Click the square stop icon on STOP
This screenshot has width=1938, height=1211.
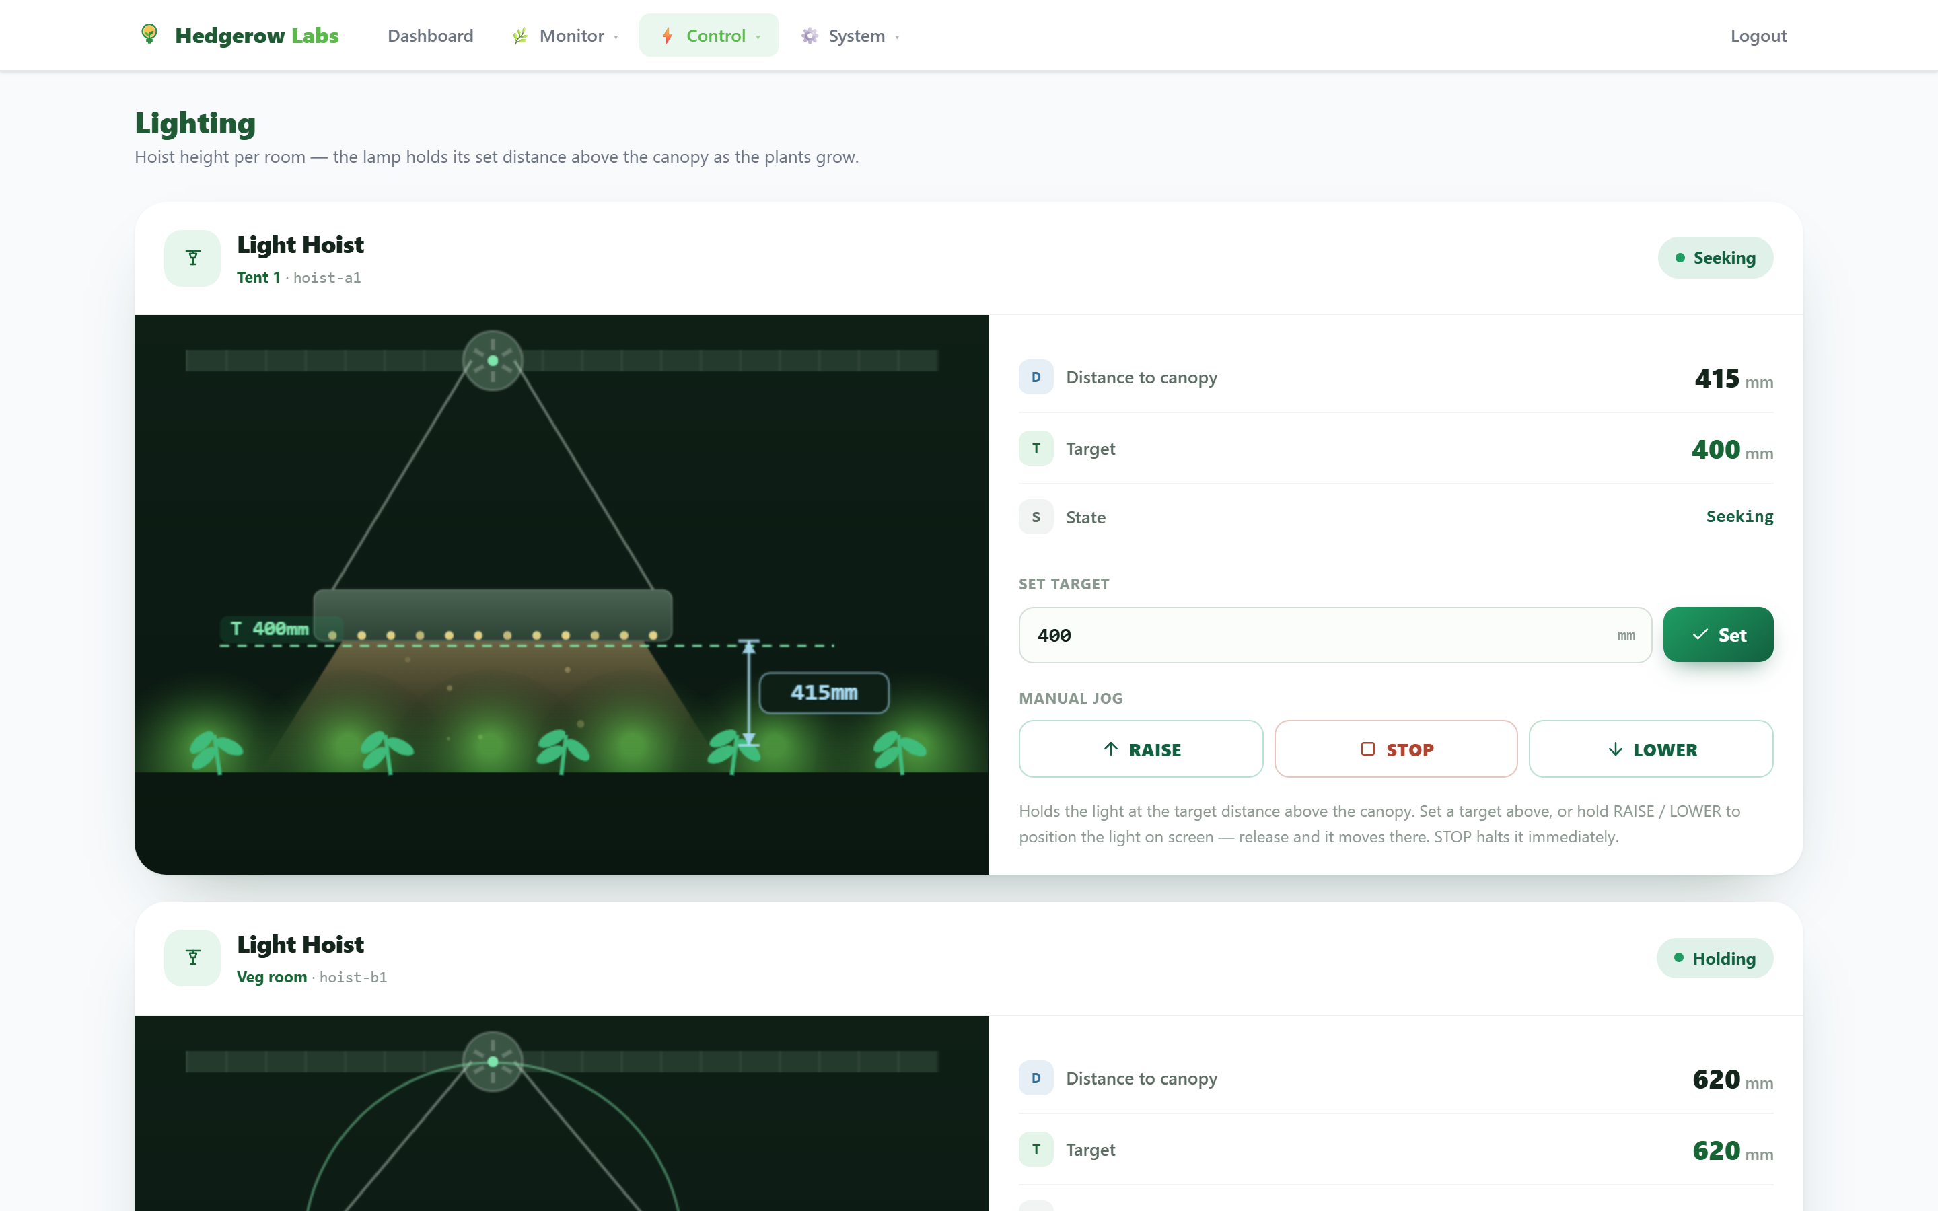(x=1368, y=749)
